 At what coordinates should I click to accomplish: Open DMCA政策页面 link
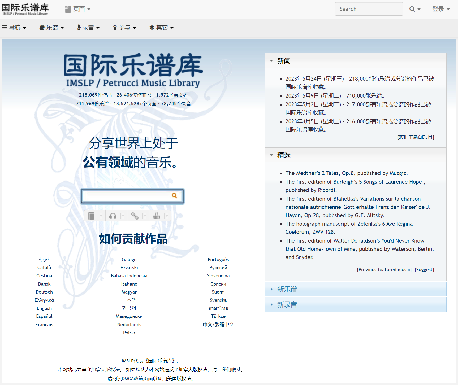(137, 379)
